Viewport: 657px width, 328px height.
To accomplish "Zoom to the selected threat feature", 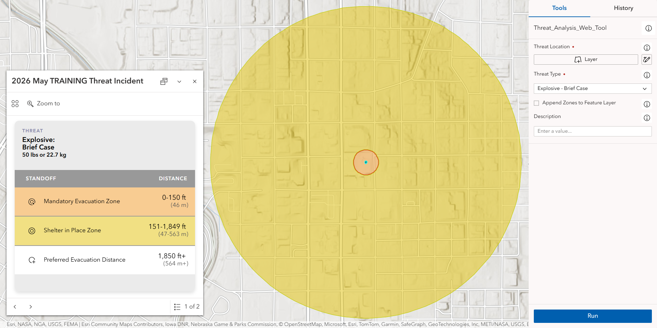I will coord(43,104).
